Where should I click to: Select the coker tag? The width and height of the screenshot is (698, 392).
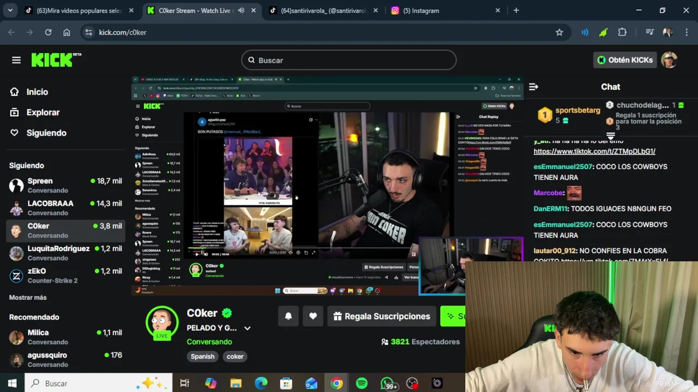click(235, 357)
